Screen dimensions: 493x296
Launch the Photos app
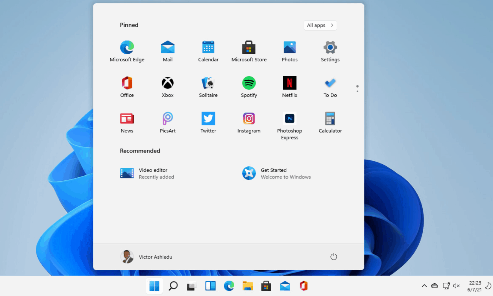290,51
